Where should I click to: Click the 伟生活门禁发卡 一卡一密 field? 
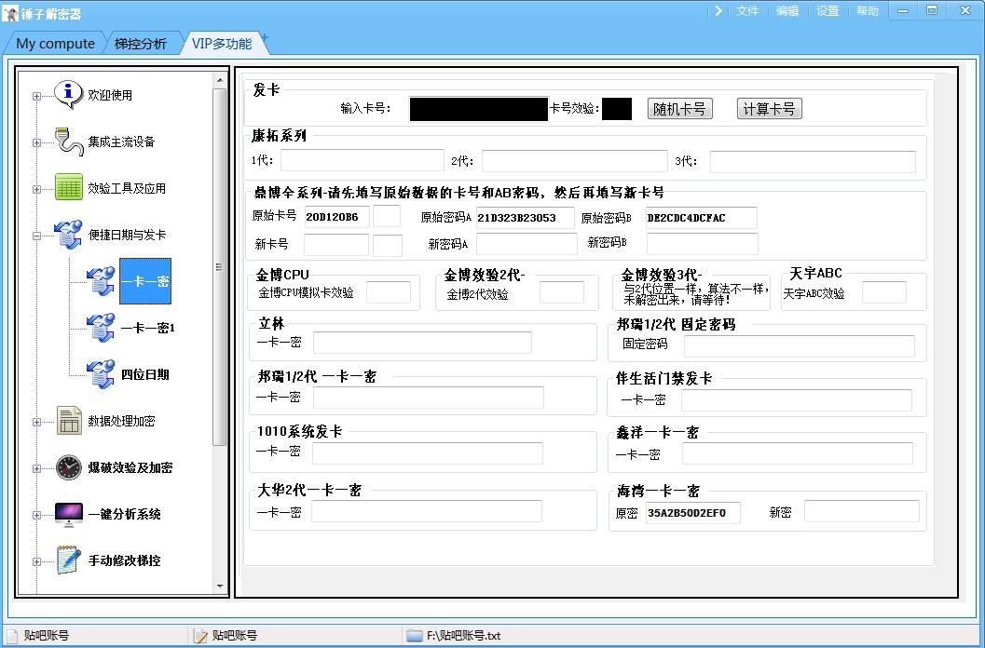click(797, 400)
